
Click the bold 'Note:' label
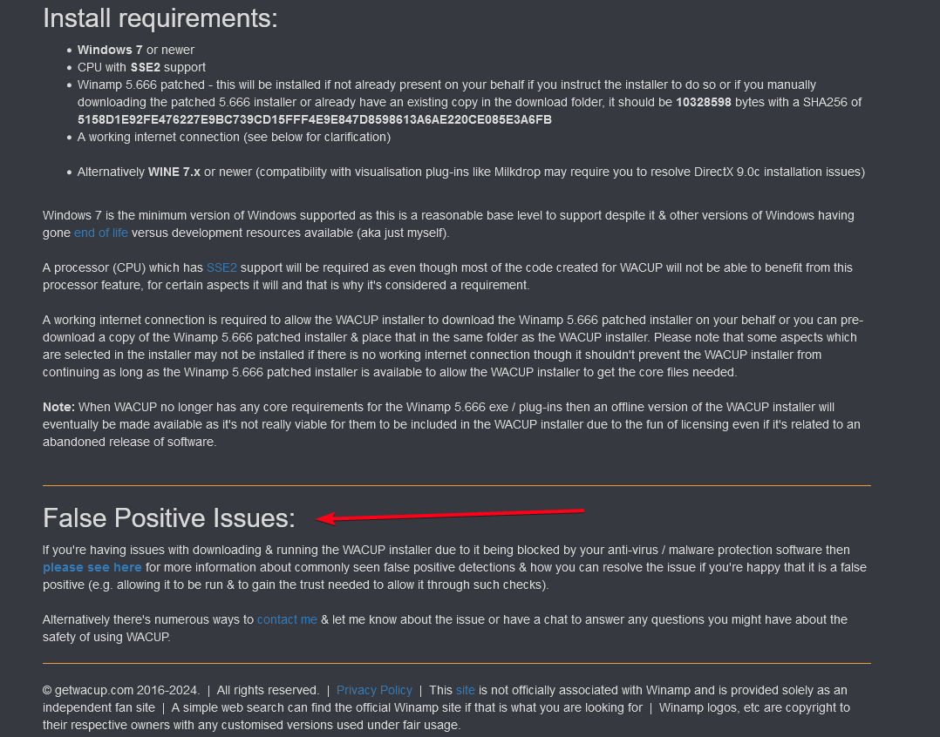coord(58,407)
